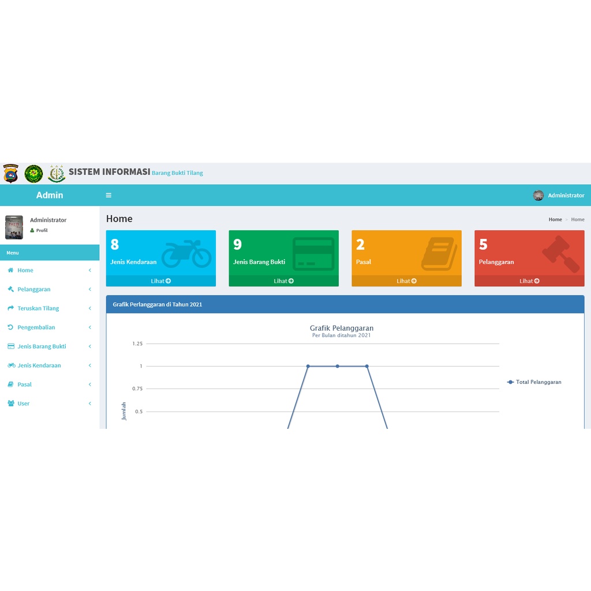Image resolution: width=591 pixels, height=591 pixels.
Task: Click the middle data point at value 1
Action: (337, 366)
